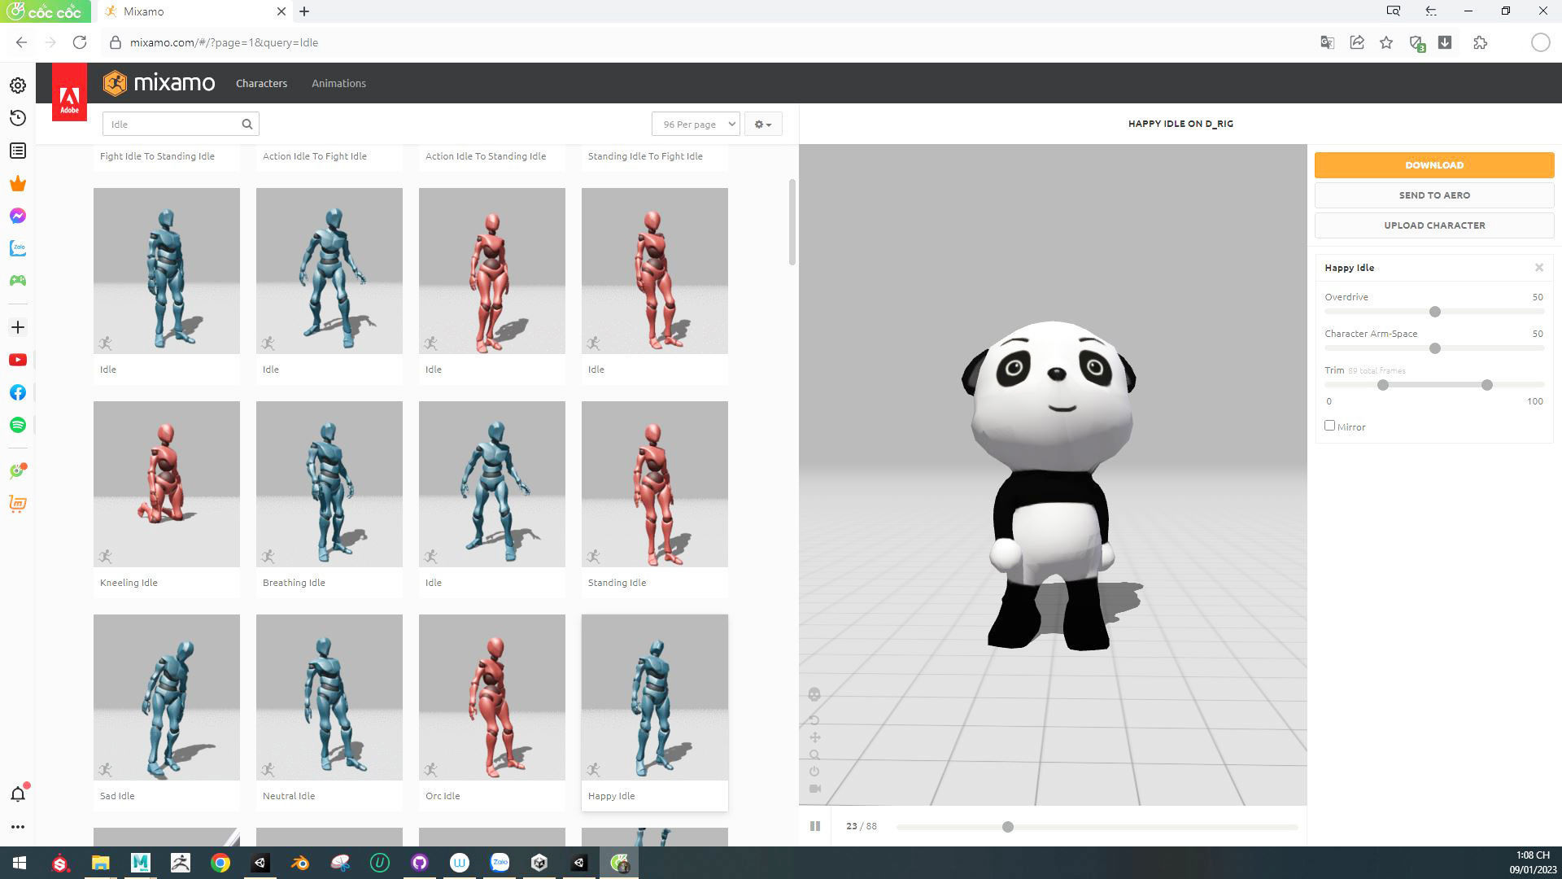This screenshot has height=879, width=1562.
Task: Pause the animation playback
Action: coord(815,826)
